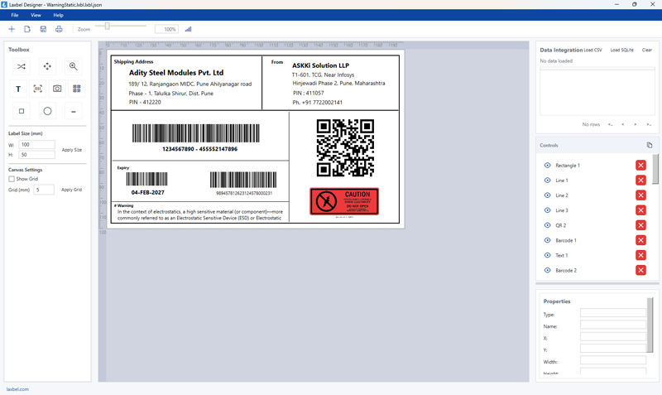Delete the Barcode 2 control
The image size is (662, 395).
pos(640,271)
